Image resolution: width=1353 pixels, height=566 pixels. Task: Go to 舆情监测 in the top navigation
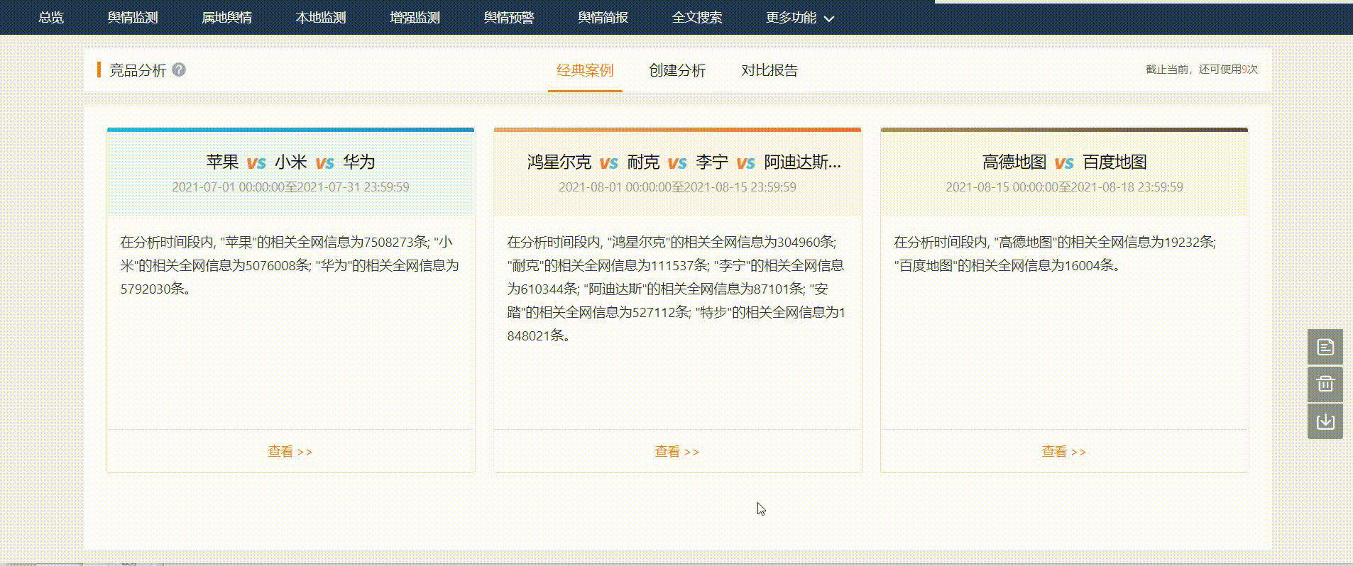point(133,17)
